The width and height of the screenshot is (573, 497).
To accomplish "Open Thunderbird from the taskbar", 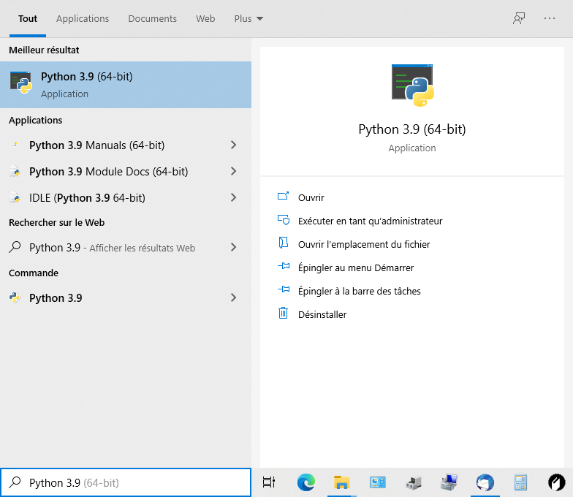I will (x=485, y=482).
